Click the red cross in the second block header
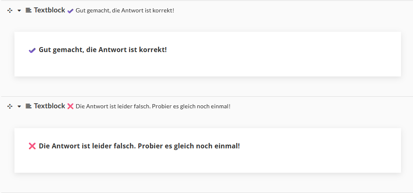This screenshot has height=193, width=413. (70, 106)
